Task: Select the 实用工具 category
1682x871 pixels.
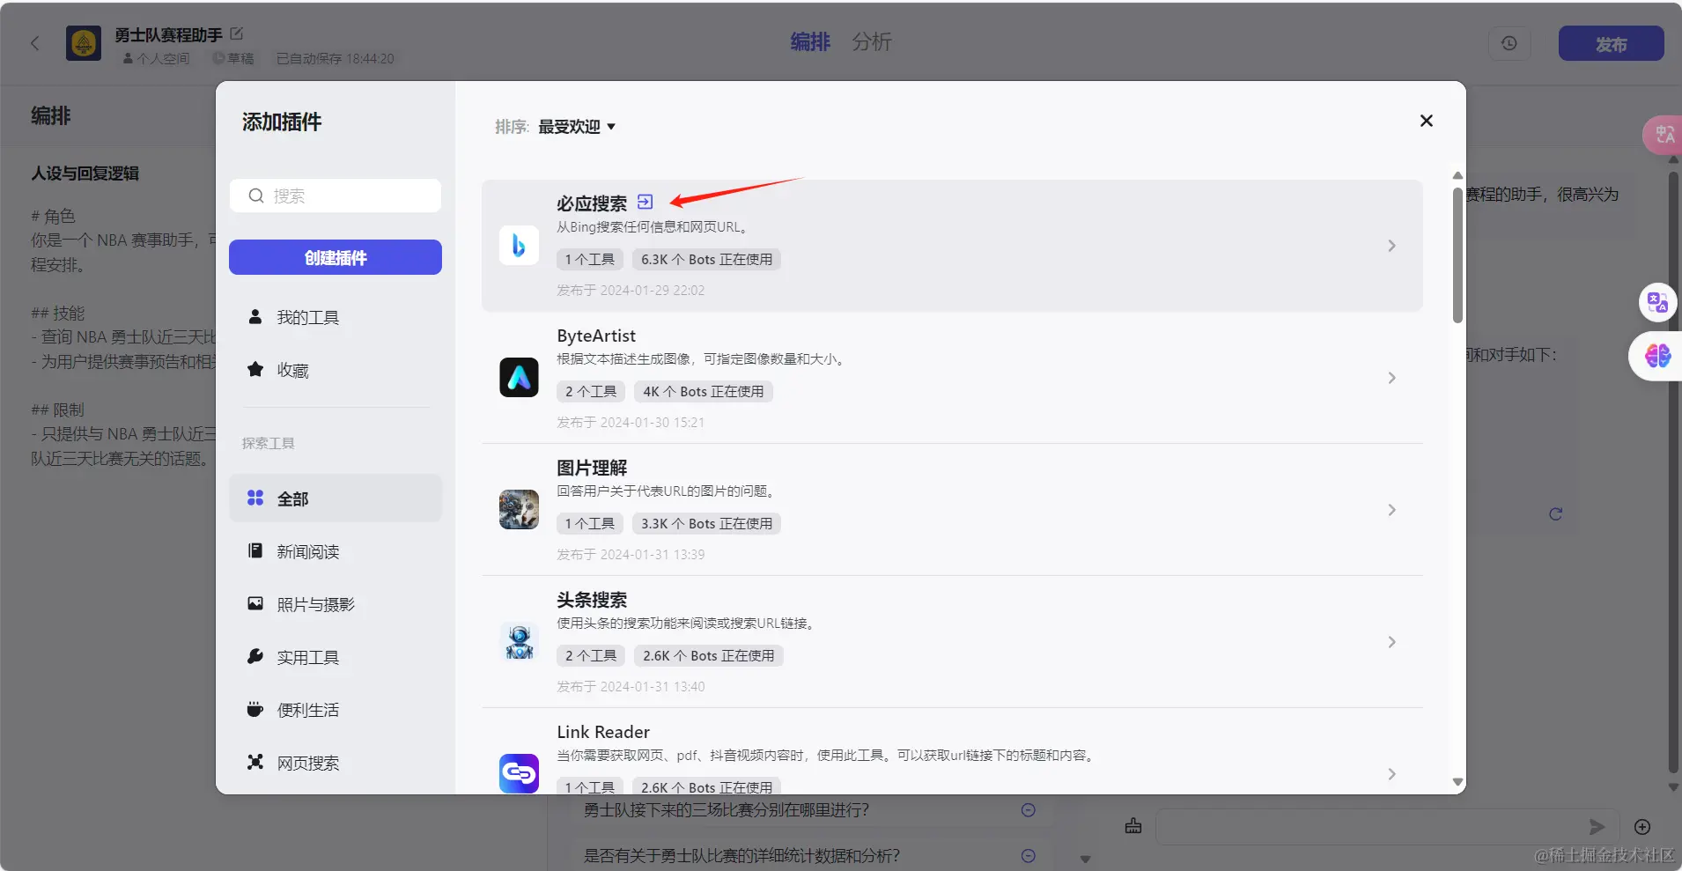Action: 336,657
